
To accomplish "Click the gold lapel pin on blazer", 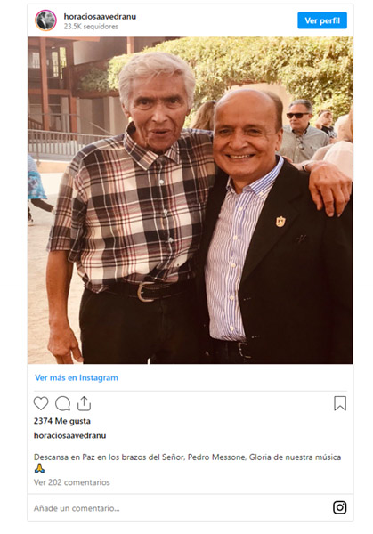I will pyautogui.click(x=280, y=222).
